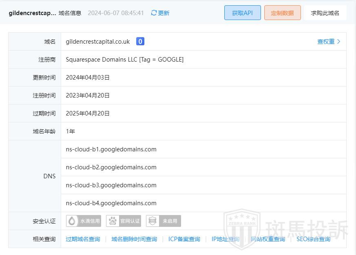This screenshot has height=255, width=356.
Task: Open the 域名删除时间查询 link
Action: [x=134, y=239]
